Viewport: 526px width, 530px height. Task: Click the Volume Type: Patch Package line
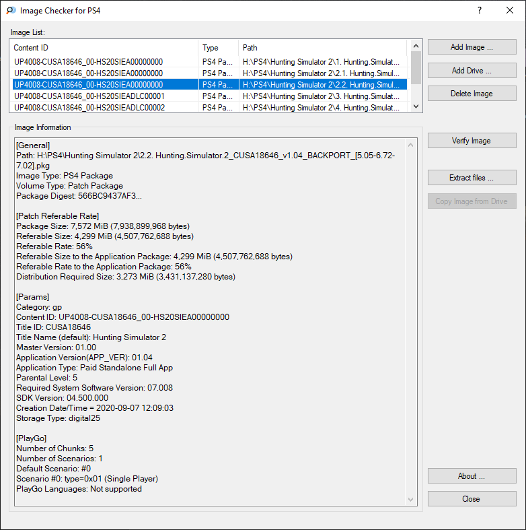click(69, 186)
